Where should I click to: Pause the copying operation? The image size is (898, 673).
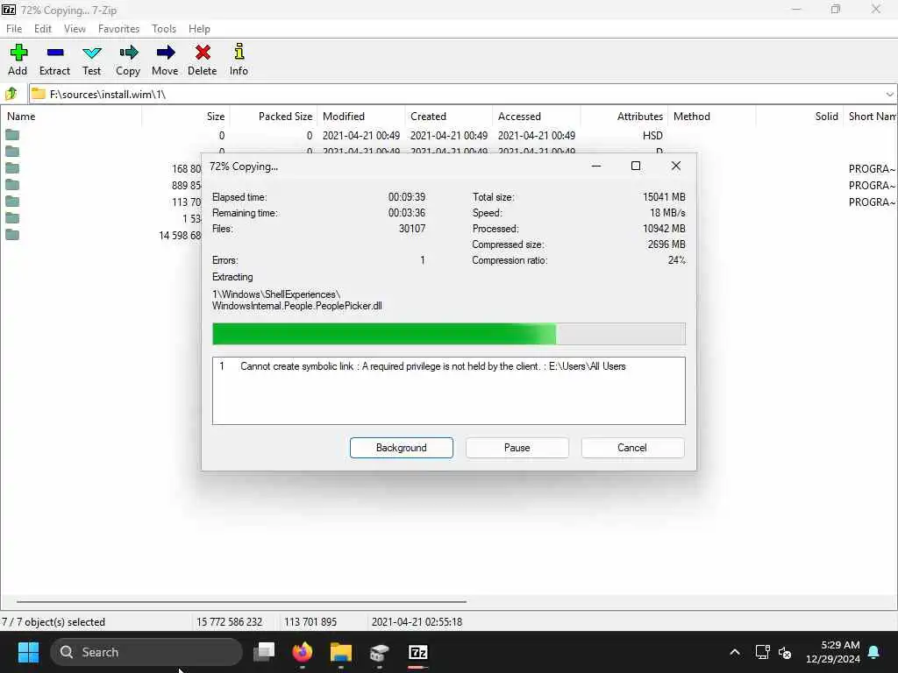point(517,448)
